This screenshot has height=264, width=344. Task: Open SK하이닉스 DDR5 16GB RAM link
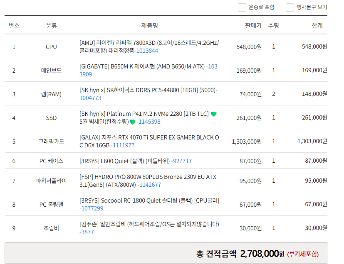point(148,94)
